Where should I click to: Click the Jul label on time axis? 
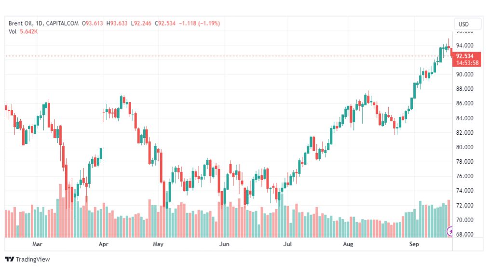point(287,245)
